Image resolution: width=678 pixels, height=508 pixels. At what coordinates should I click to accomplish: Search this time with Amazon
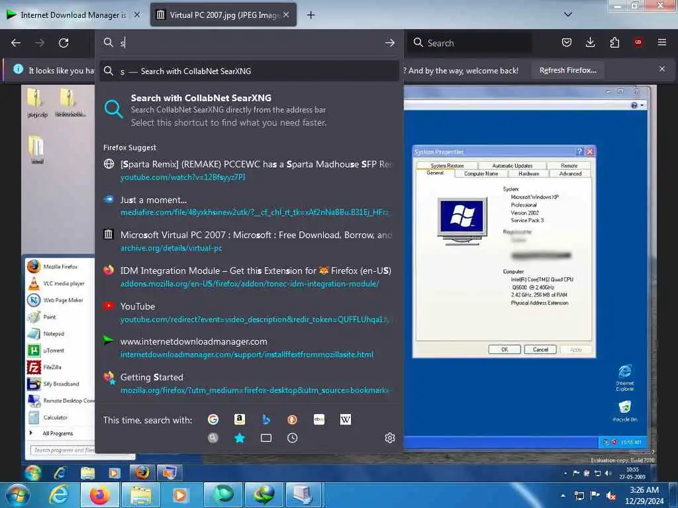click(x=240, y=419)
